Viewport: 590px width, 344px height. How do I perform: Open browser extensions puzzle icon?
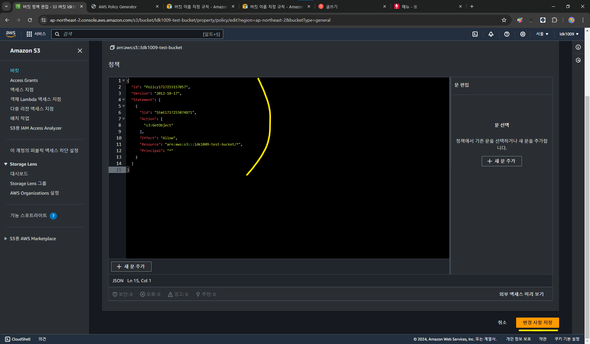554,20
